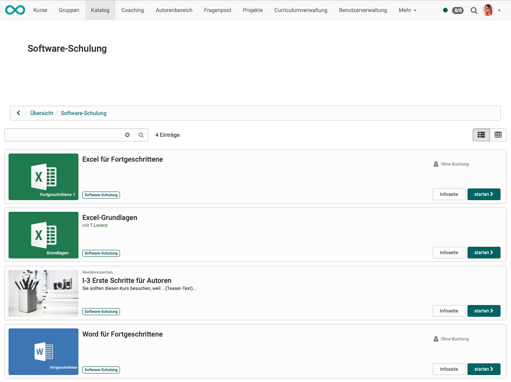The width and height of the screenshot is (511, 382).
Task: Clear the search field with the X icon
Action: 127,135
